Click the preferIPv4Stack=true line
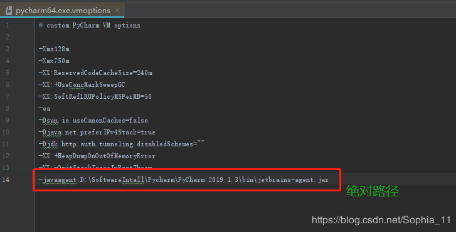456x232 pixels. click(97, 132)
